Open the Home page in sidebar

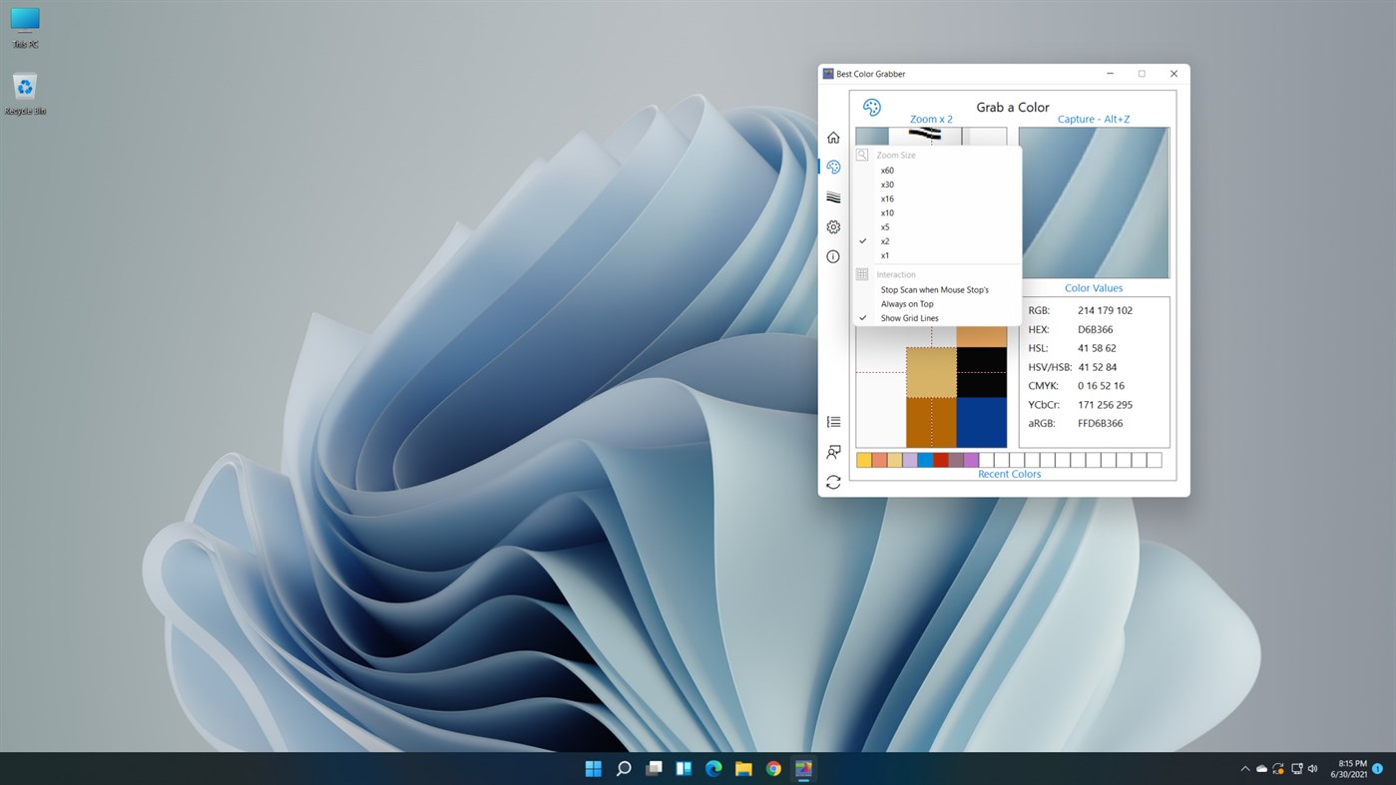tap(833, 137)
